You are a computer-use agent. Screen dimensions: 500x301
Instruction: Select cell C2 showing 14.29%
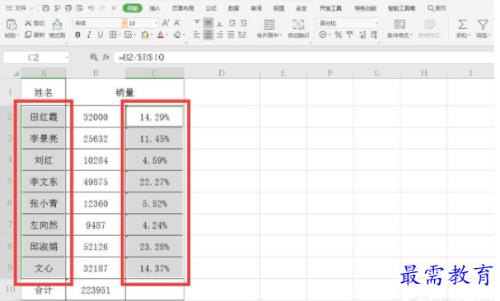[155, 117]
